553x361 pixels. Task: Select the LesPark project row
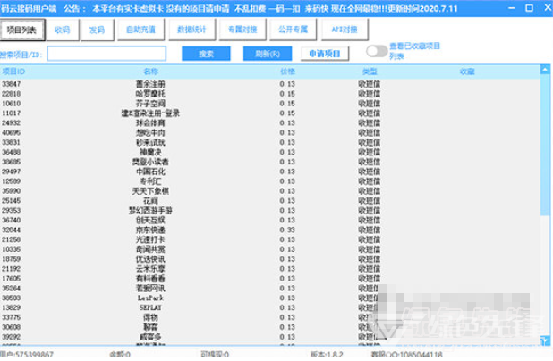(270, 298)
